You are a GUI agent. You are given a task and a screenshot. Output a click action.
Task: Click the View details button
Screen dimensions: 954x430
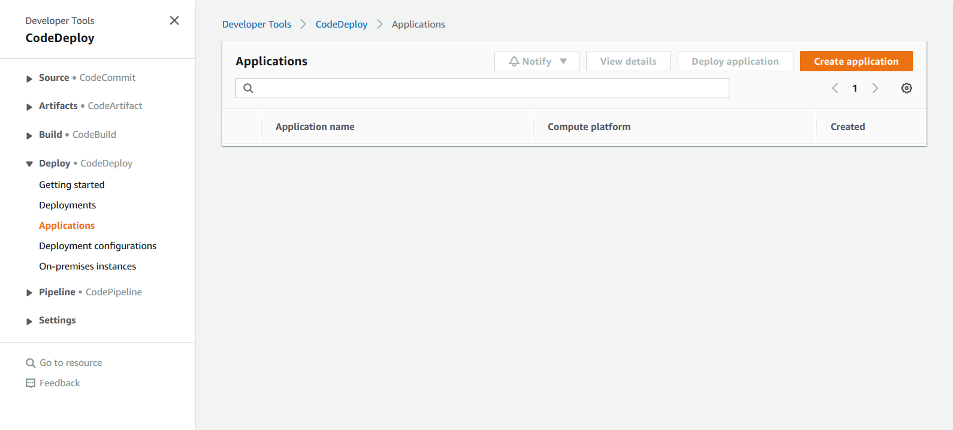628,61
